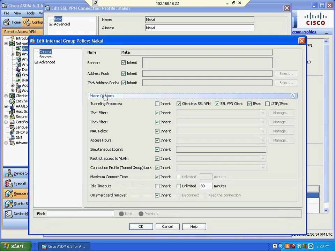
Task: Enable Tunneling Protocols Inherit checkbox
Action: [157, 104]
